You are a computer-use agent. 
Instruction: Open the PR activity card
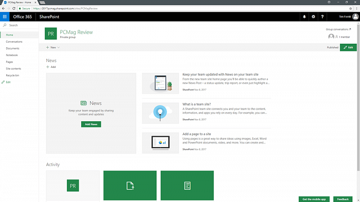tap(73, 186)
